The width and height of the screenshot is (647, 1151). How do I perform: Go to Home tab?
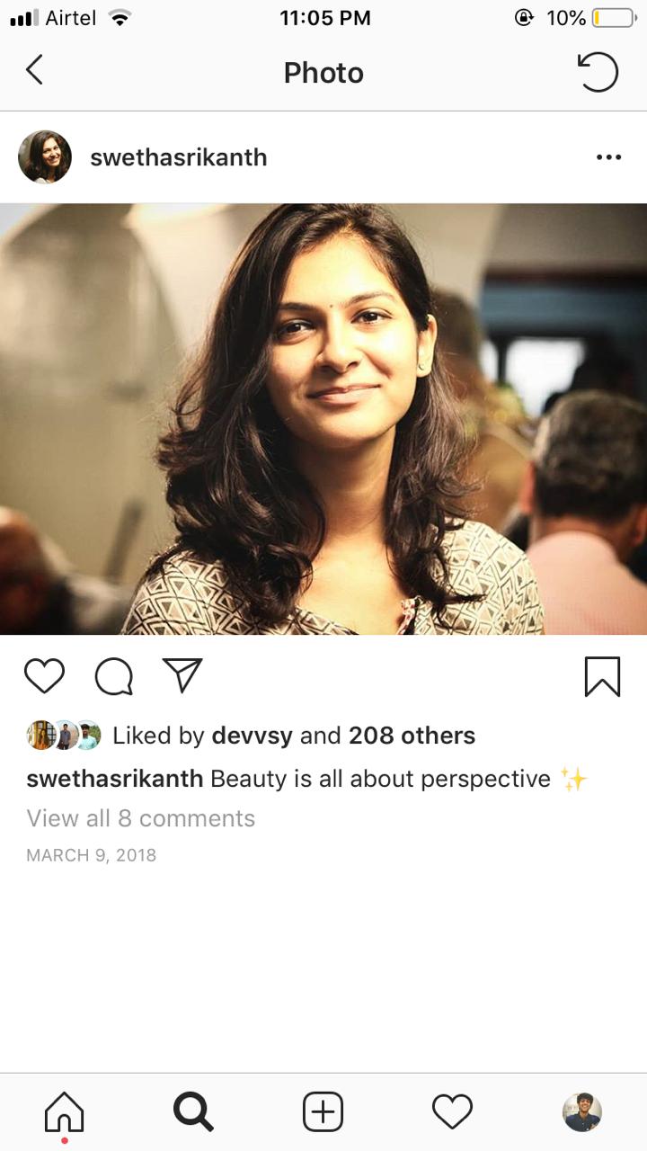[x=64, y=1113]
